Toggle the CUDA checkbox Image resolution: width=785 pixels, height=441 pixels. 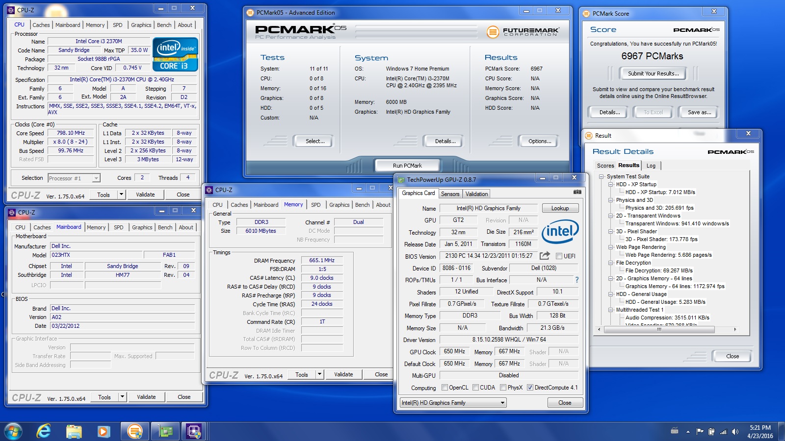475,387
